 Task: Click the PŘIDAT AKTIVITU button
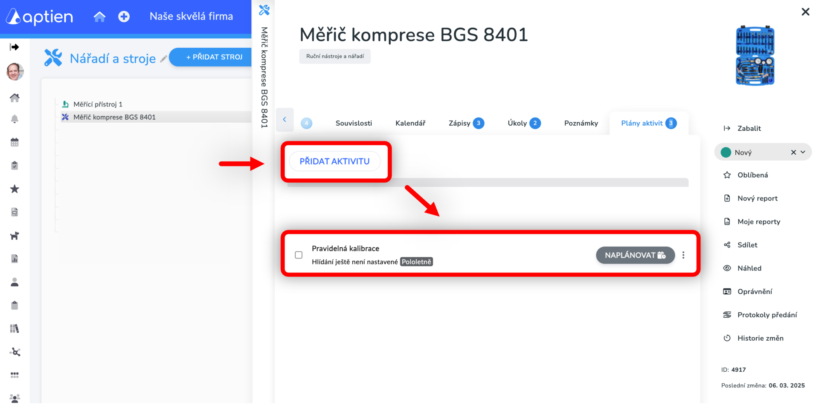[x=335, y=161]
